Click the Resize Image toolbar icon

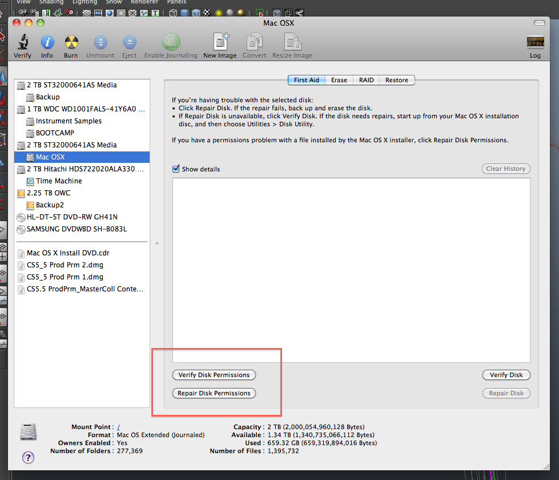coord(292,42)
